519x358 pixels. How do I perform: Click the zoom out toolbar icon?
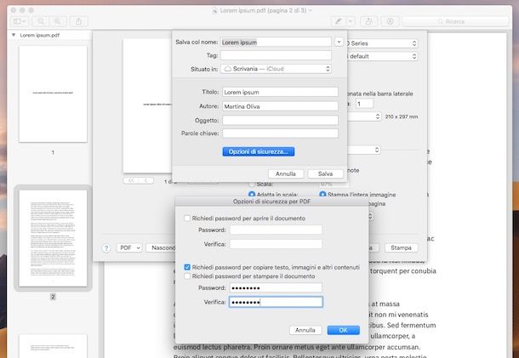pyautogui.click(x=41, y=21)
